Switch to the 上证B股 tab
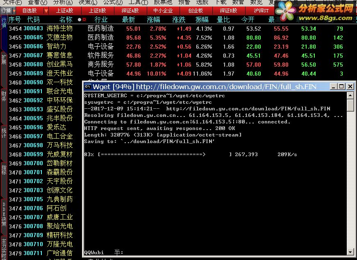Image resolution: width=357 pixels, height=260 pixels. coord(97,11)
